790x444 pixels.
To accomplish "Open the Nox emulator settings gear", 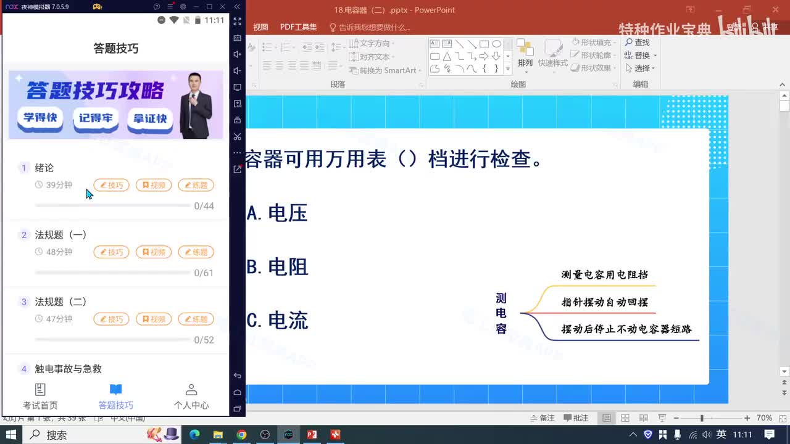I will (x=183, y=7).
